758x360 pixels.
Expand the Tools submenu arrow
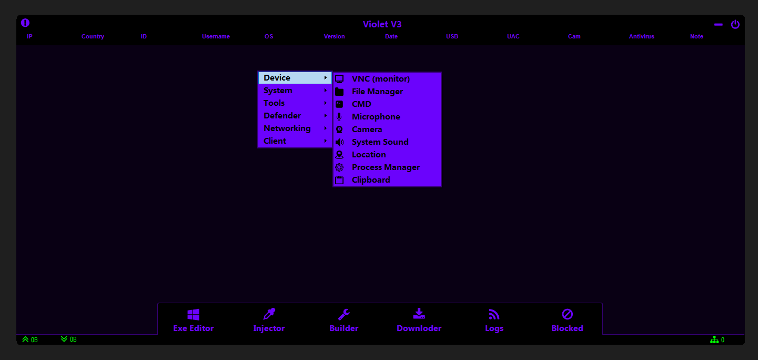pos(326,103)
